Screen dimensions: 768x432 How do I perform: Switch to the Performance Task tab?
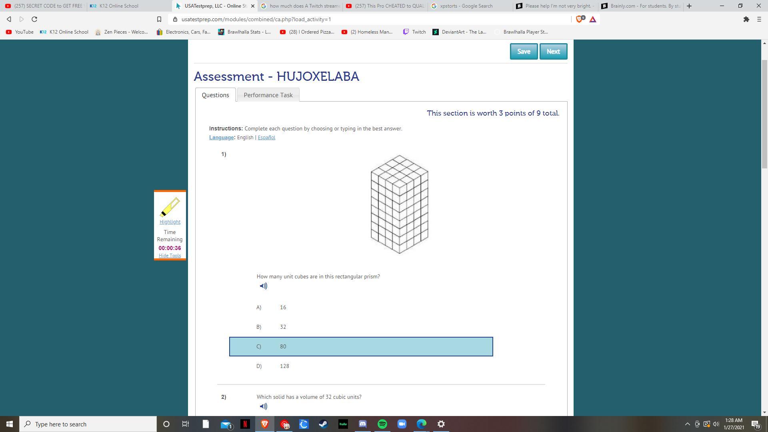(268, 95)
